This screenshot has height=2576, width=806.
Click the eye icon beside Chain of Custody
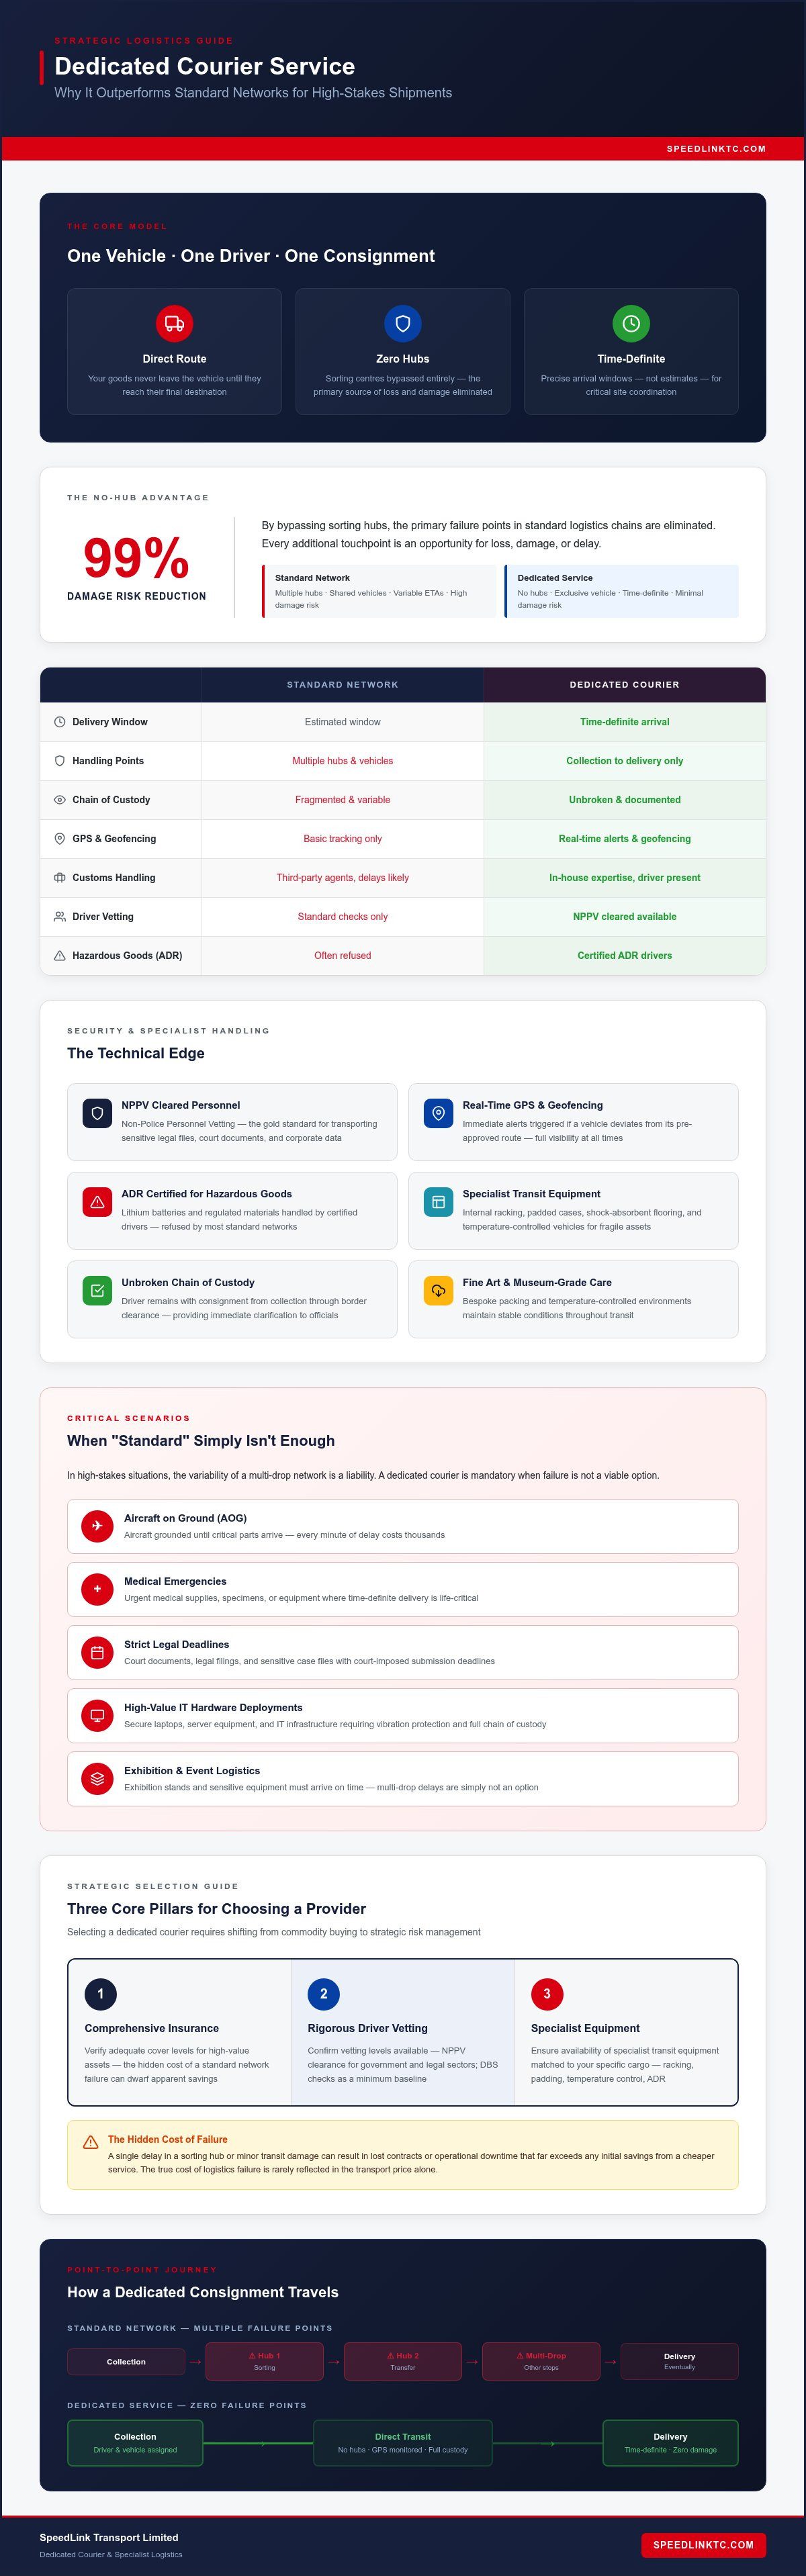tap(60, 800)
